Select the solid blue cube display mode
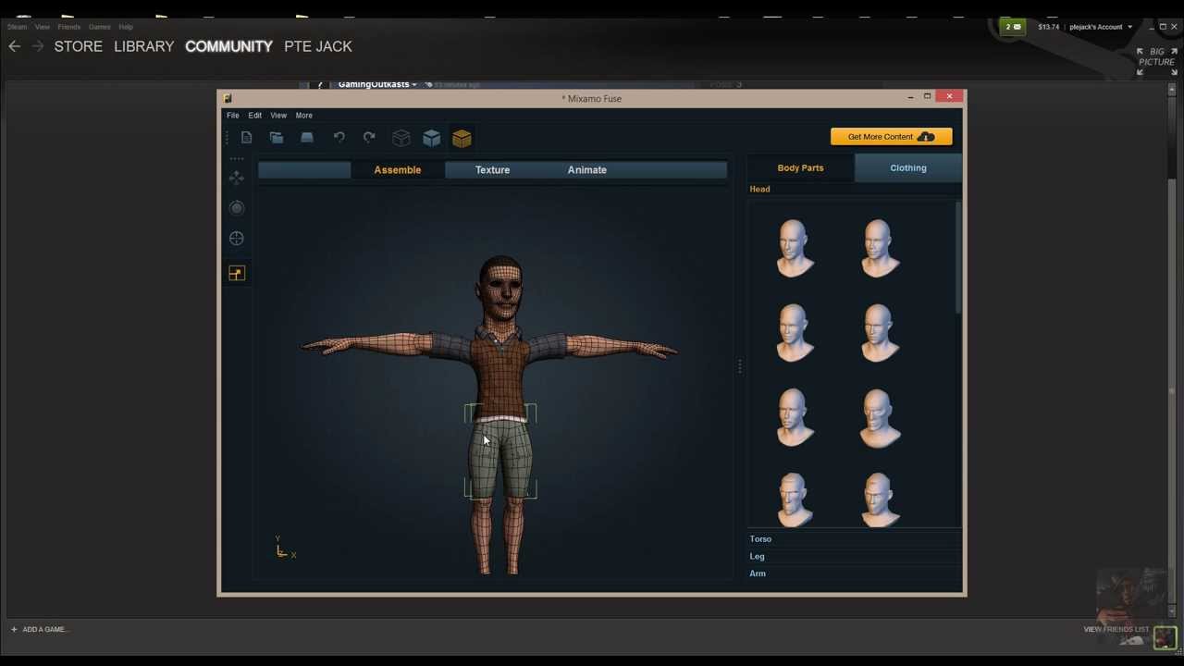 point(431,138)
